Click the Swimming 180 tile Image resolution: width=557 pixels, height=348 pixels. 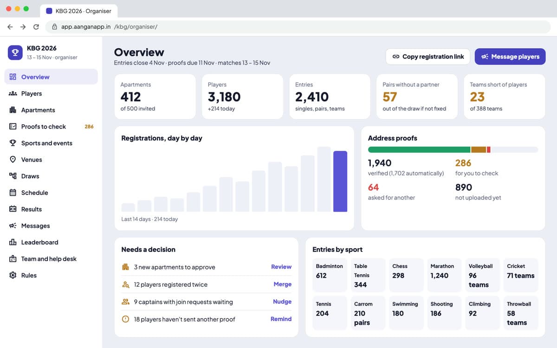406,313
